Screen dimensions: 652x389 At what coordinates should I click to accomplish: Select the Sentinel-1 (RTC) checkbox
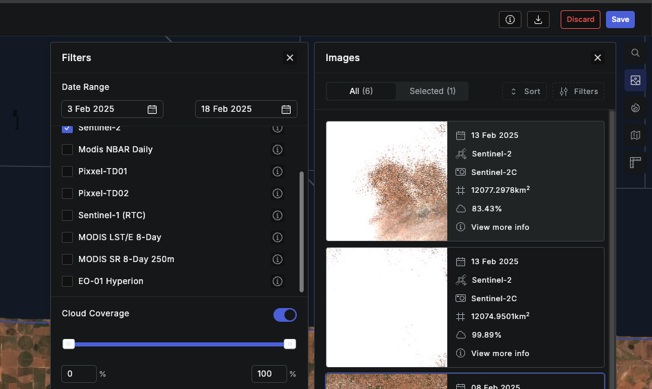67,215
